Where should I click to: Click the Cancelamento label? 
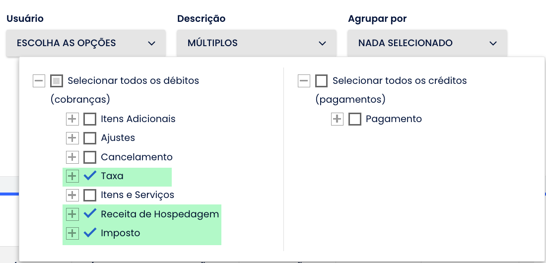[x=136, y=157]
